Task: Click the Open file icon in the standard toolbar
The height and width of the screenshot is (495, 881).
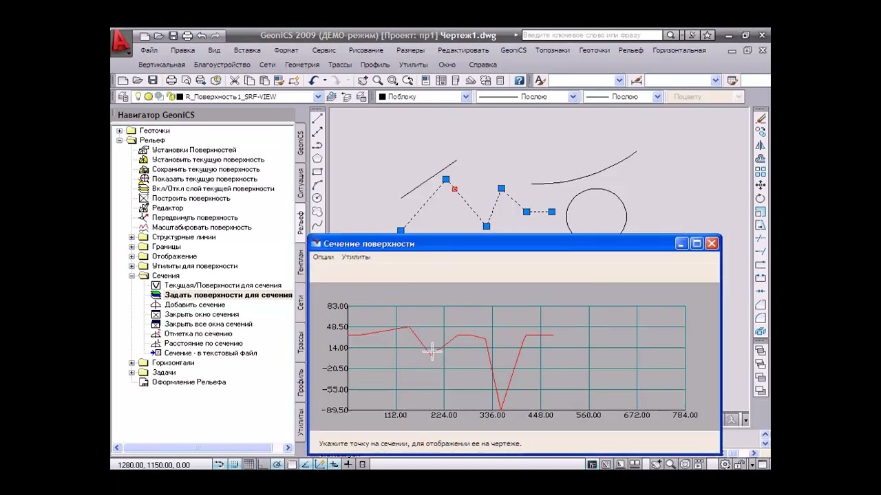Action: pos(138,80)
